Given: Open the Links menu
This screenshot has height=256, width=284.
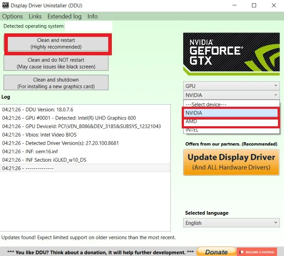Looking at the screenshot, I should coord(35,16).
